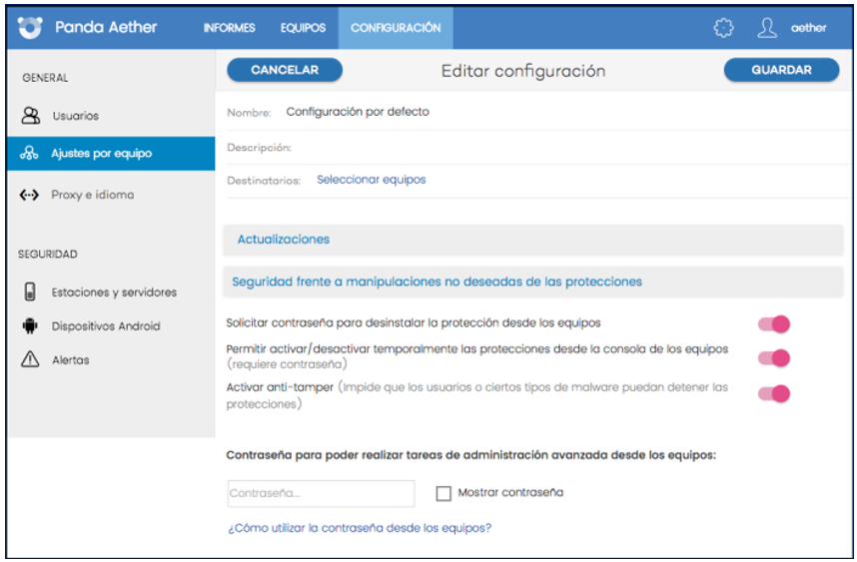Open the settings gear icon in header
857x562 pixels.
(x=723, y=27)
